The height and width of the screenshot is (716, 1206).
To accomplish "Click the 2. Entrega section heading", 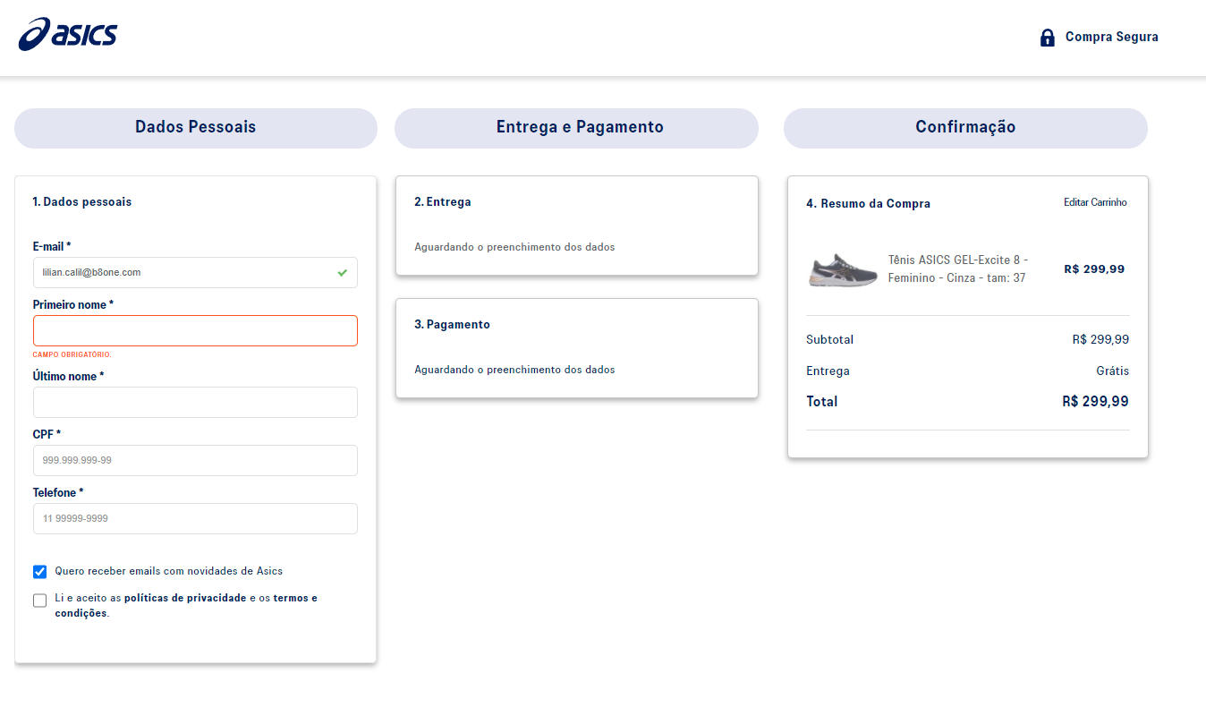I will tap(443, 202).
